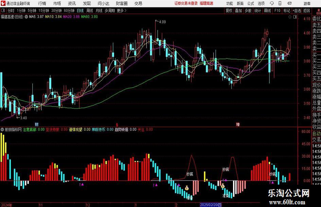Screen dimensions: 321x207
Task: Open the 交易 menu
Action: (x=138, y=3)
